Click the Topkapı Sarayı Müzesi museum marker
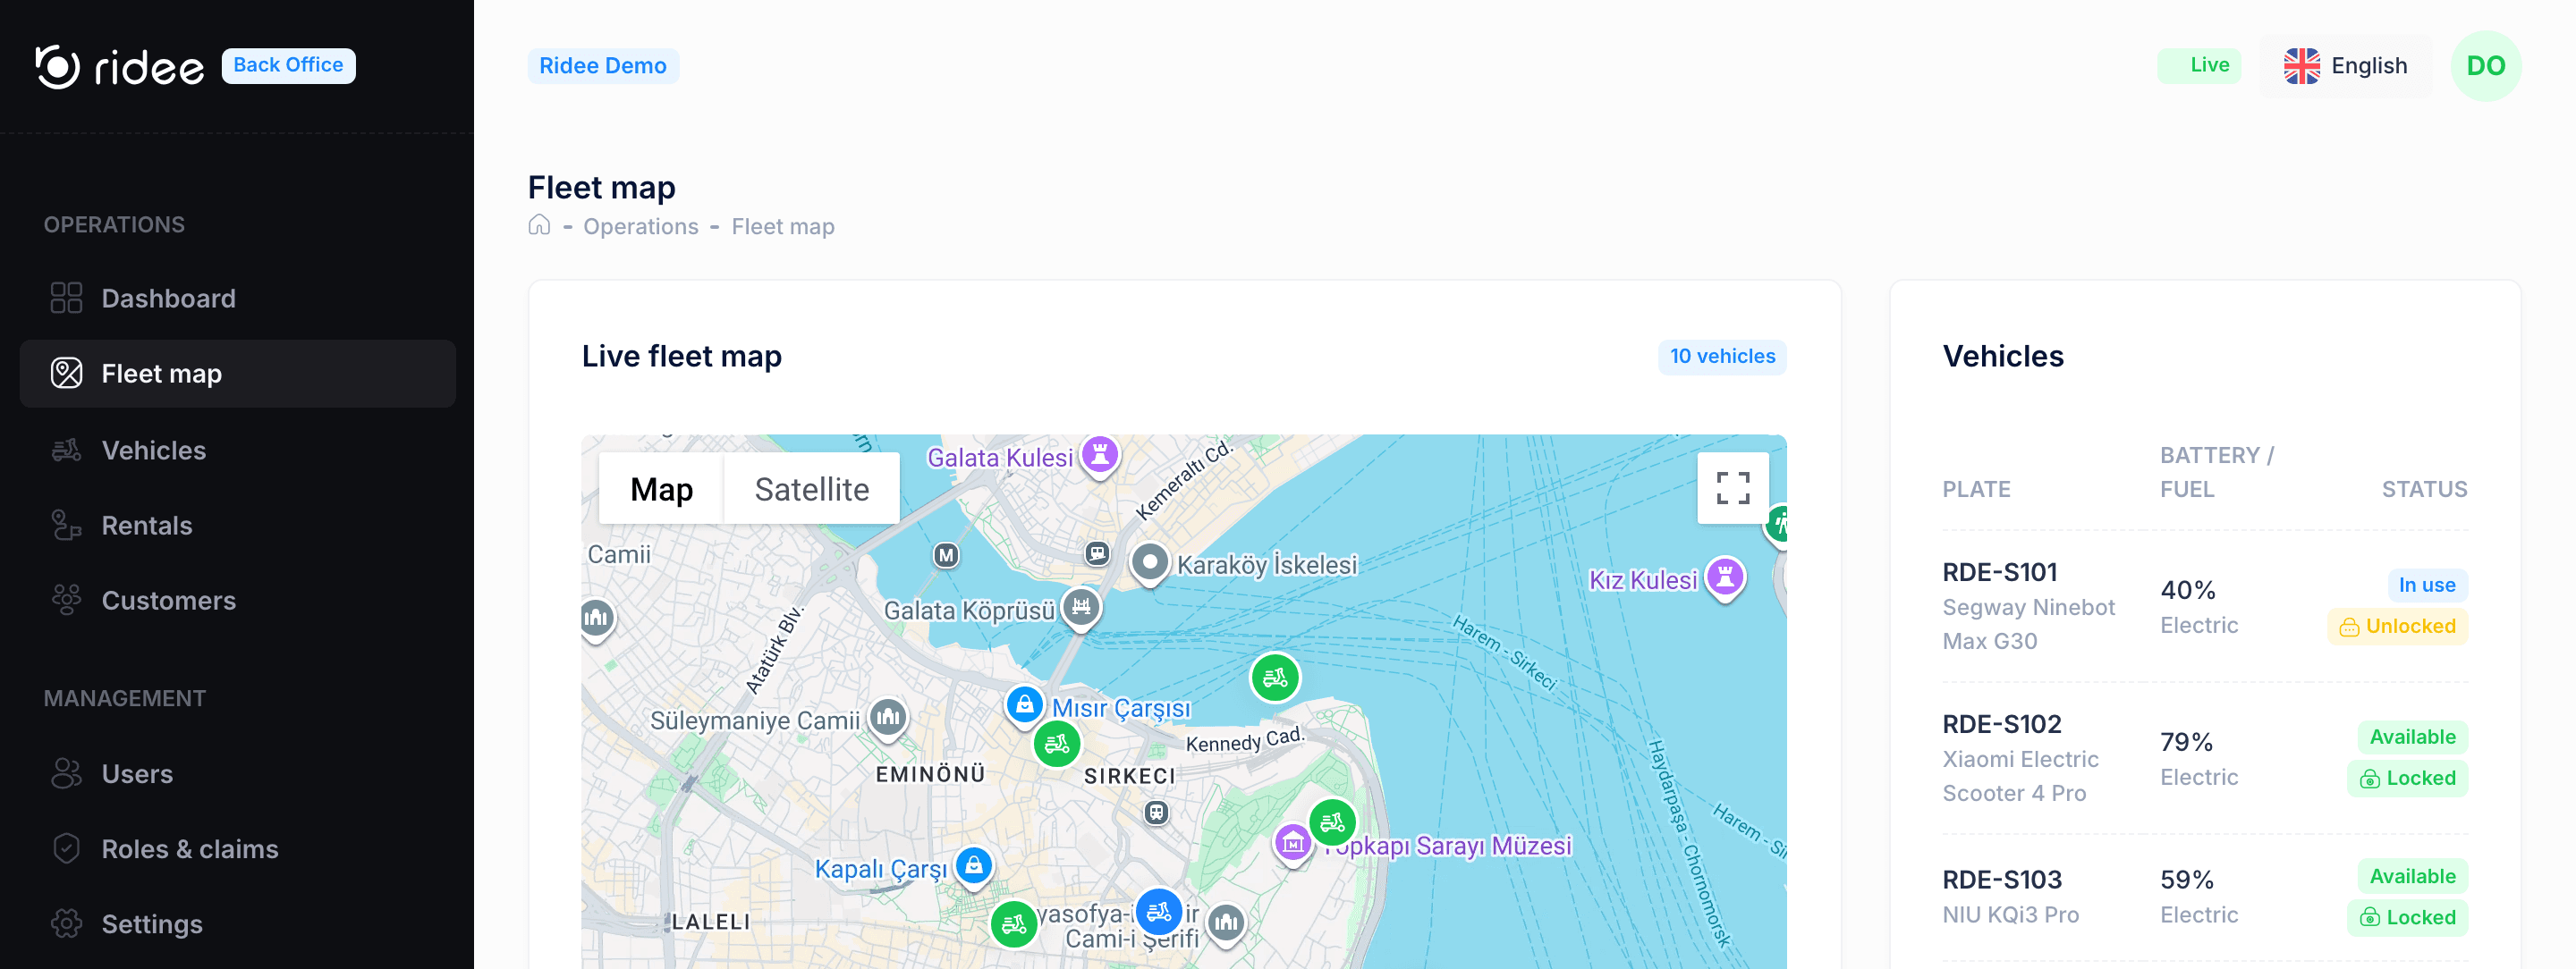2576x969 pixels. click(x=1292, y=843)
